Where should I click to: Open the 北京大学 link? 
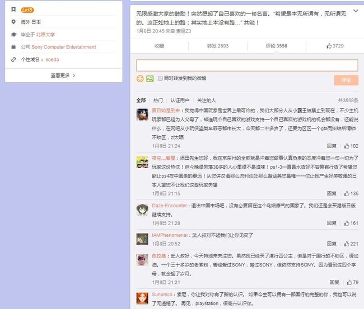tap(45, 35)
